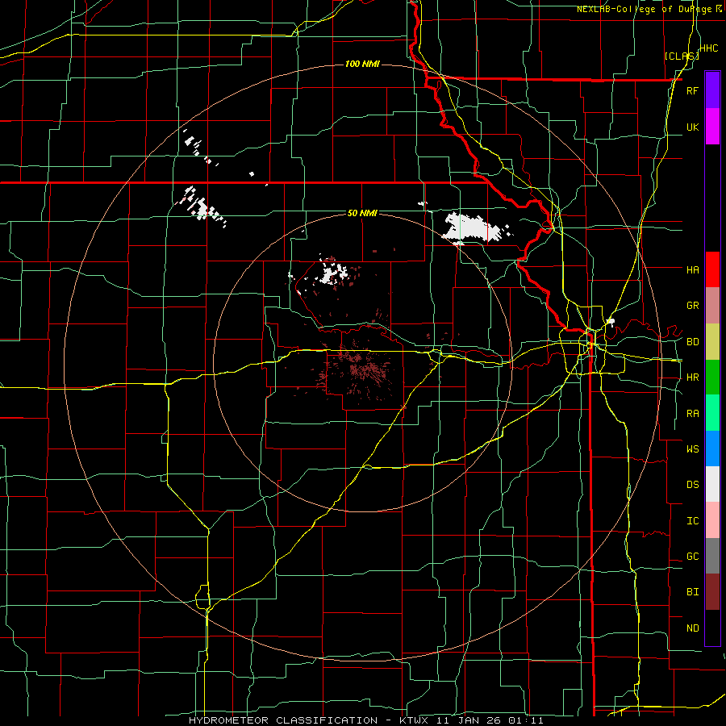The image size is (726, 726).
Task: Select the HA legend label
Action: coord(692,270)
